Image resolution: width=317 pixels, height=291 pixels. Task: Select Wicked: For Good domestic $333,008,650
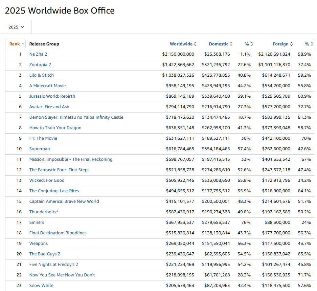point(216,180)
